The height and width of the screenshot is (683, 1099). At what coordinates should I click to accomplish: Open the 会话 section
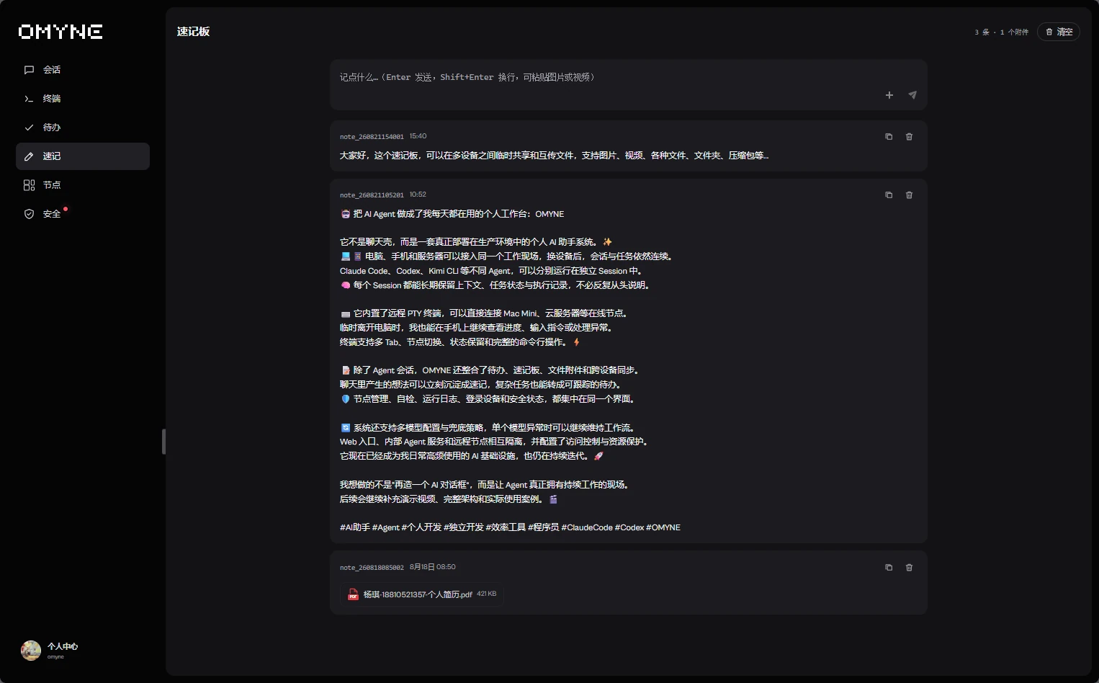[x=83, y=70]
